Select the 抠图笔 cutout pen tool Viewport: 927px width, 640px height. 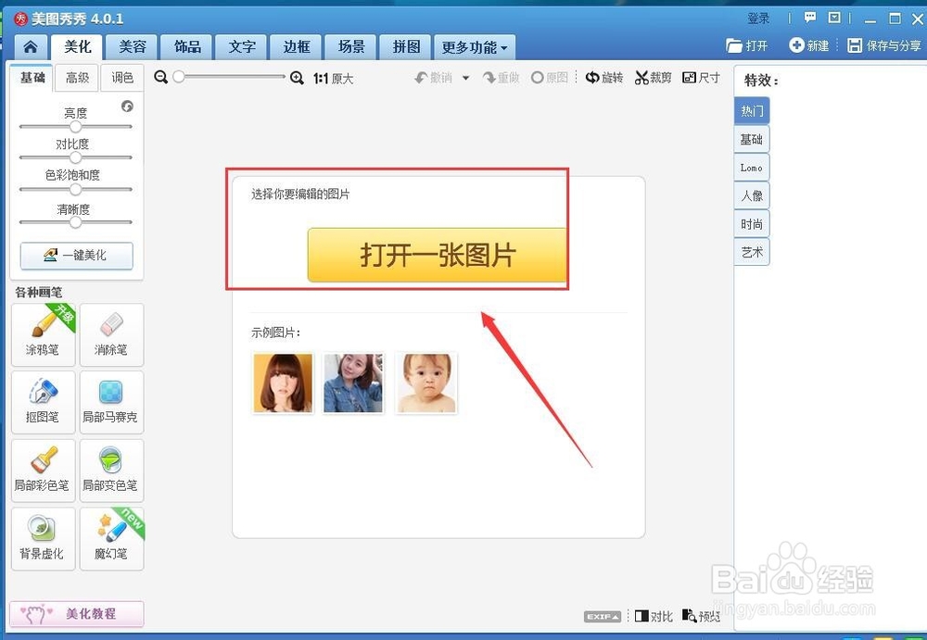point(44,402)
